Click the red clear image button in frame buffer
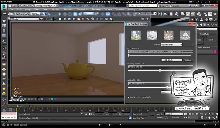The height and width of the screenshot is (128, 220). coord(83,19)
